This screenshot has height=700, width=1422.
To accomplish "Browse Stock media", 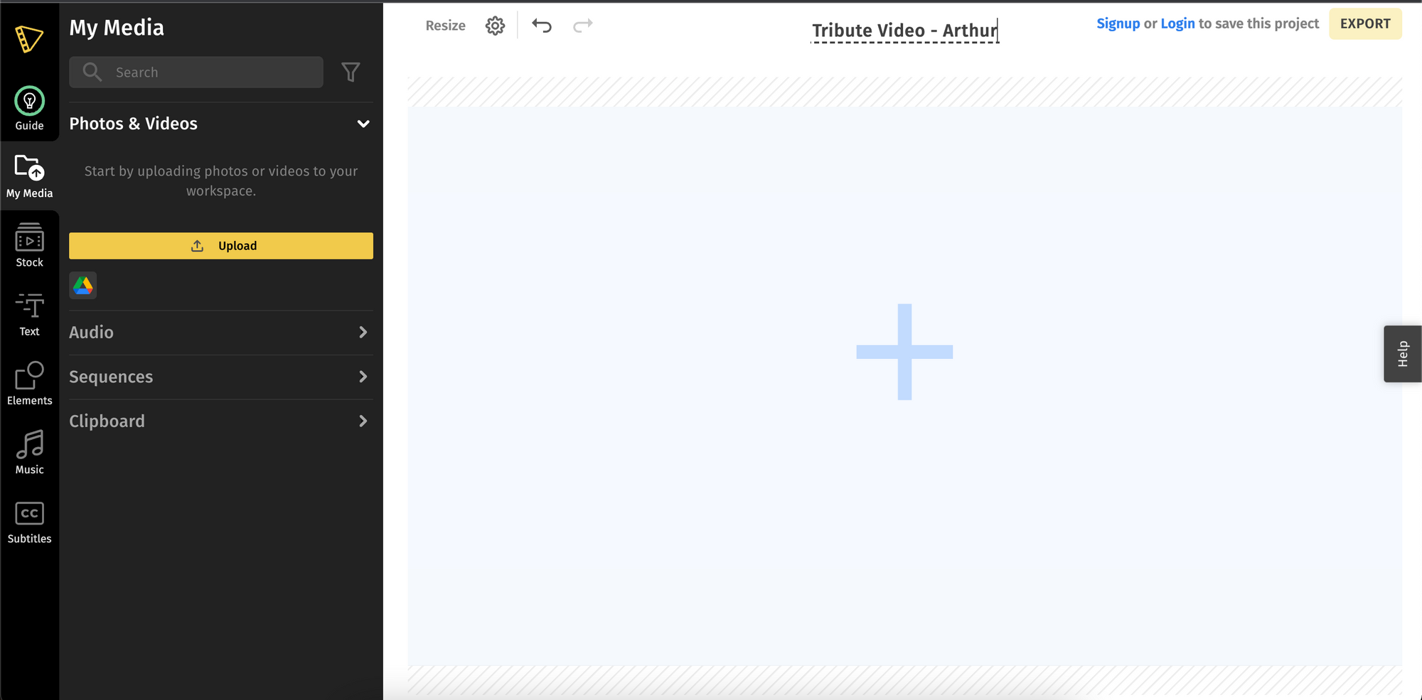I will [29, 245].
